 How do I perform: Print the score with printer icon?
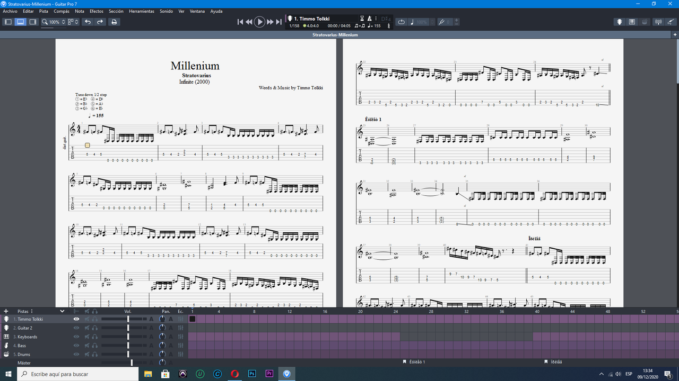click(x=114, y=22)
